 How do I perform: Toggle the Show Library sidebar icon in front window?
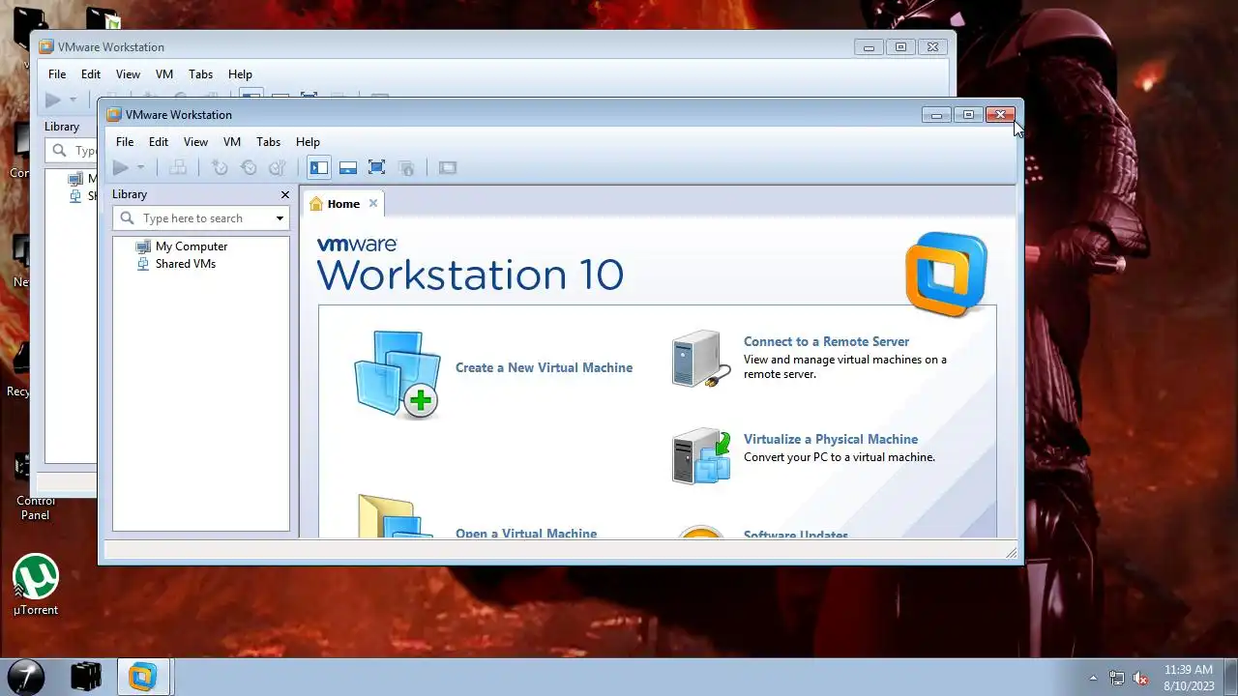319,168
